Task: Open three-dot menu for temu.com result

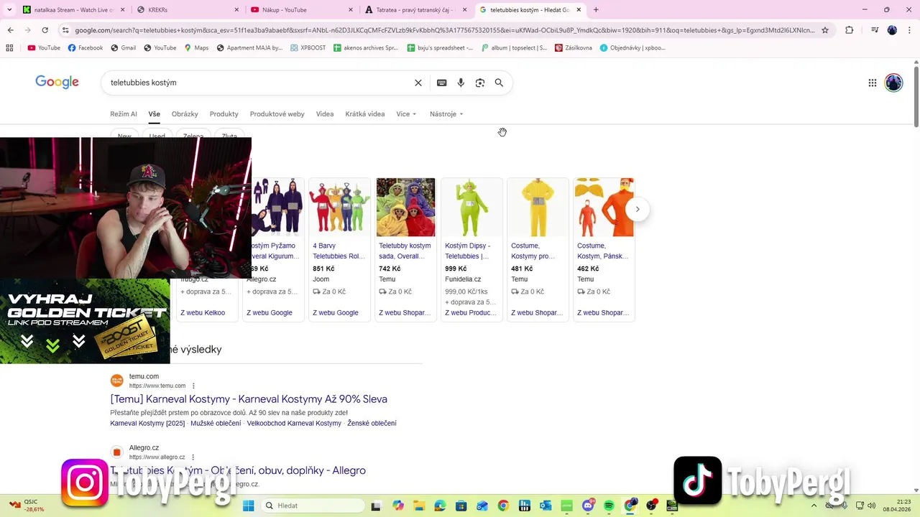Action: (193, 386)
